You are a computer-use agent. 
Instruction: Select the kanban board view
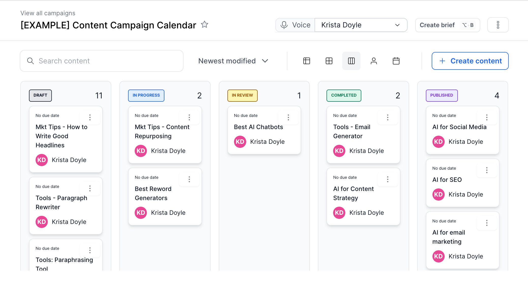(x=351, y=61)
